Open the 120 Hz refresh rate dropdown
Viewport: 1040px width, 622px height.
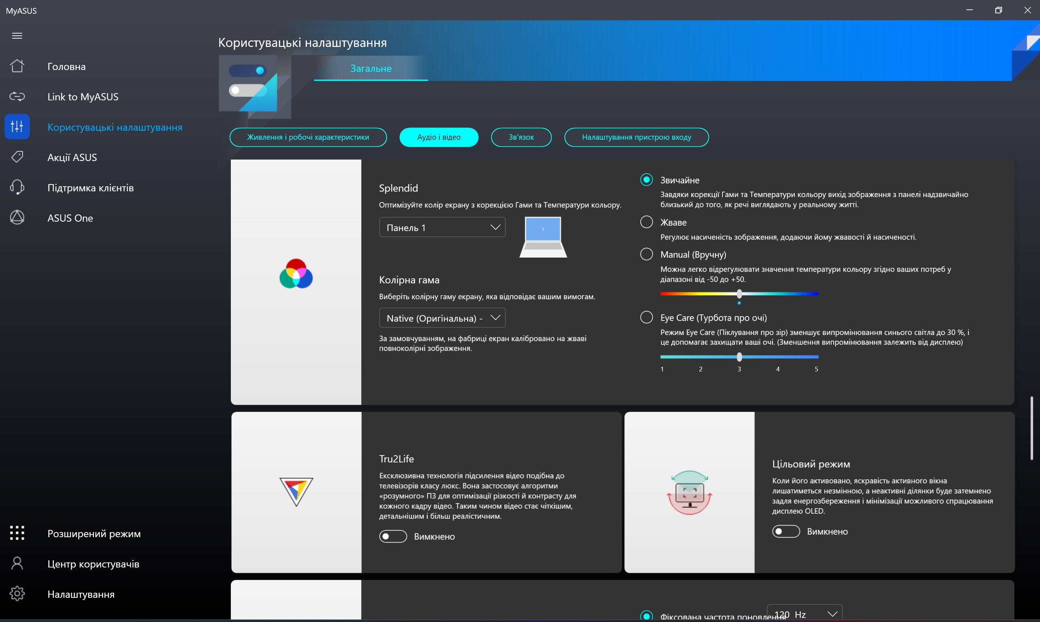[804, 614]
